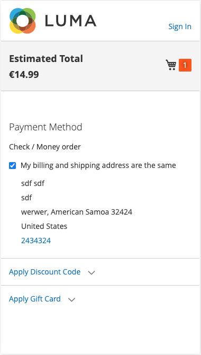Expand the Apply Gift Card section
The width and height of the screenshot is (201, 355).
[x=35, y=299]
